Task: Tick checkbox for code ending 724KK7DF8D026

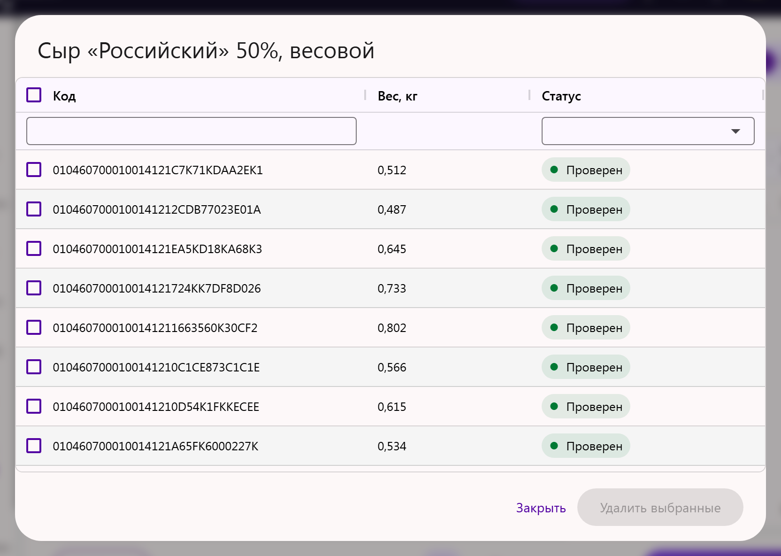Action: [x=34, y=288]
